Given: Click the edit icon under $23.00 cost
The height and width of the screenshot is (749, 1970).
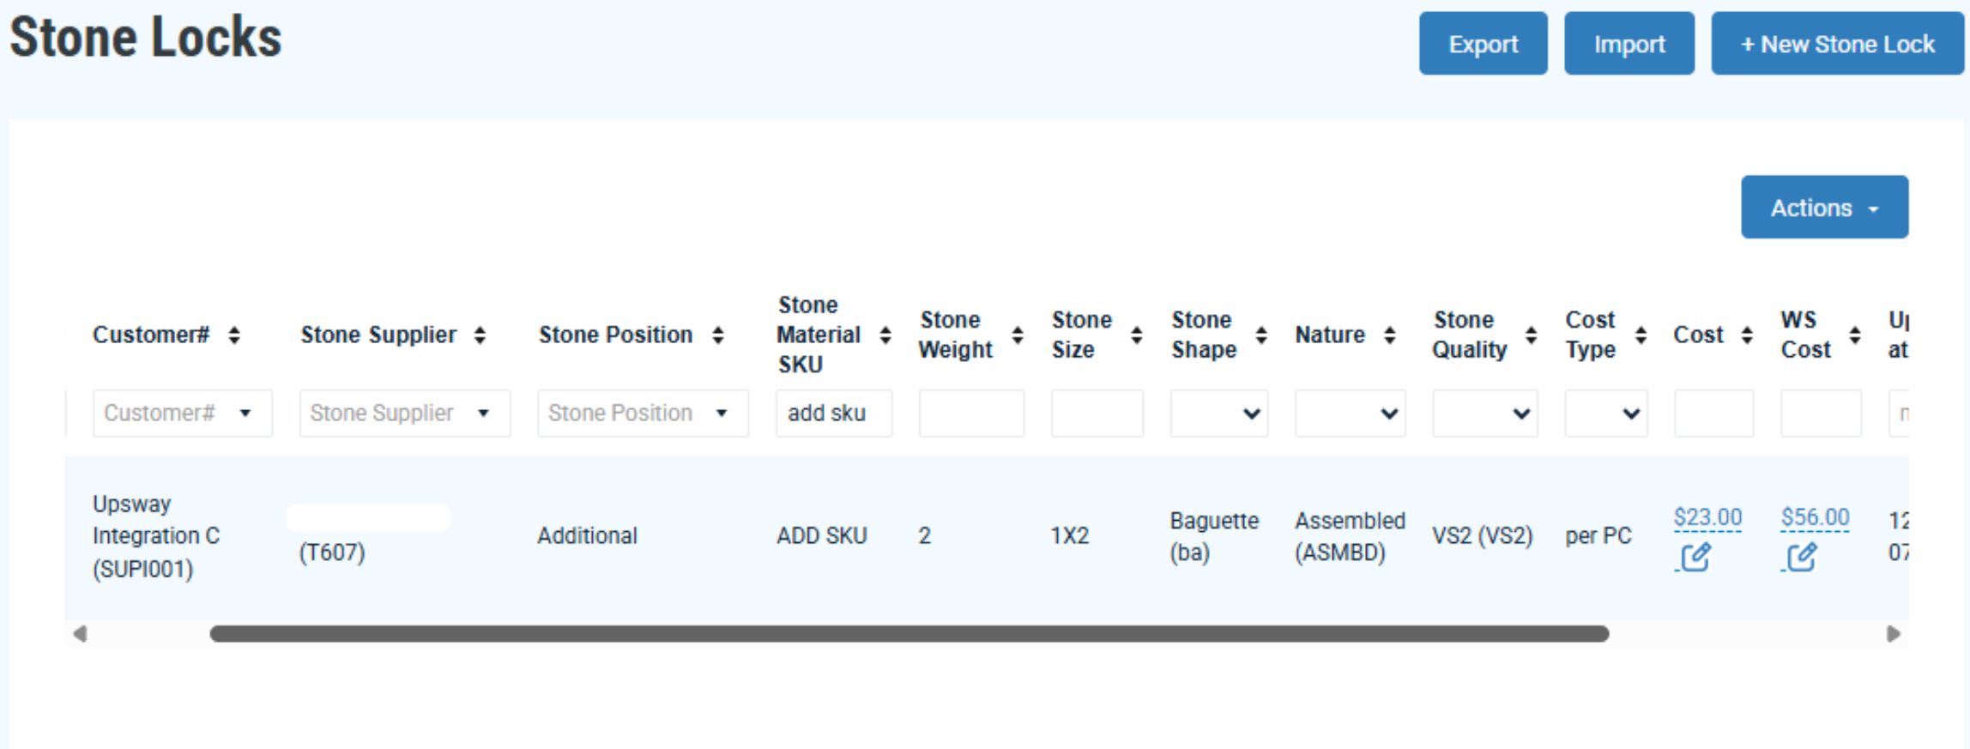Looking at the screenshot, I should coord(1695,558).
